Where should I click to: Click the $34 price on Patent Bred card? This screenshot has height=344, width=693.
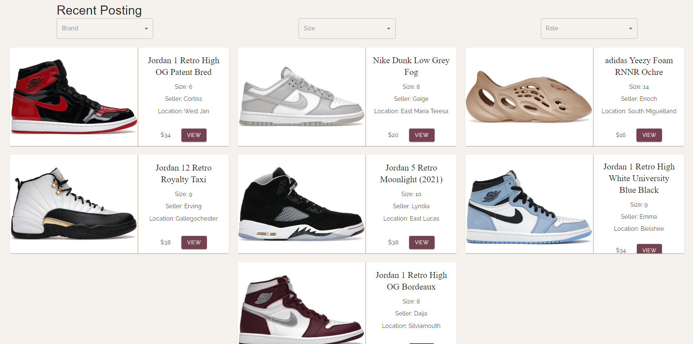[x=166, y=135]
